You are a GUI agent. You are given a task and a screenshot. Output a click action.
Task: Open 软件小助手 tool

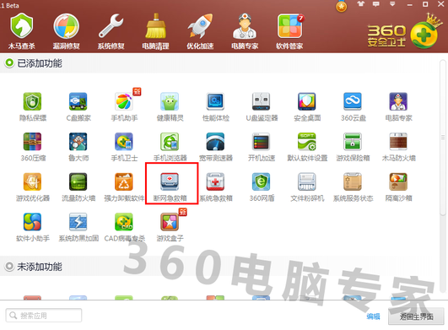tap(33, 227)
